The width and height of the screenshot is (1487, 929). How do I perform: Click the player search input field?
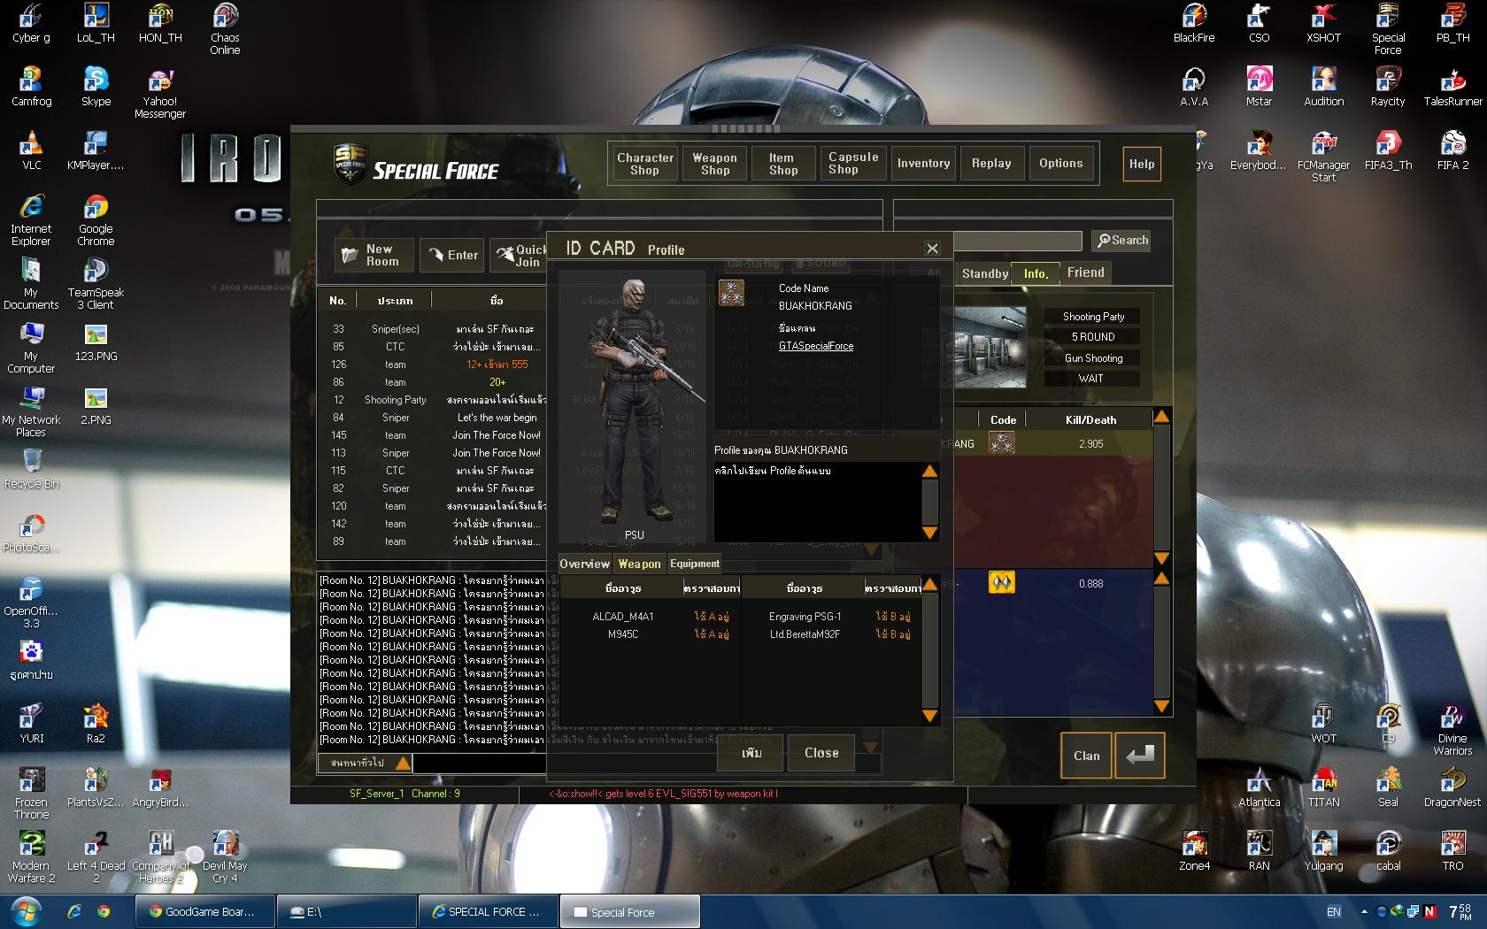tap(1018, 241)
